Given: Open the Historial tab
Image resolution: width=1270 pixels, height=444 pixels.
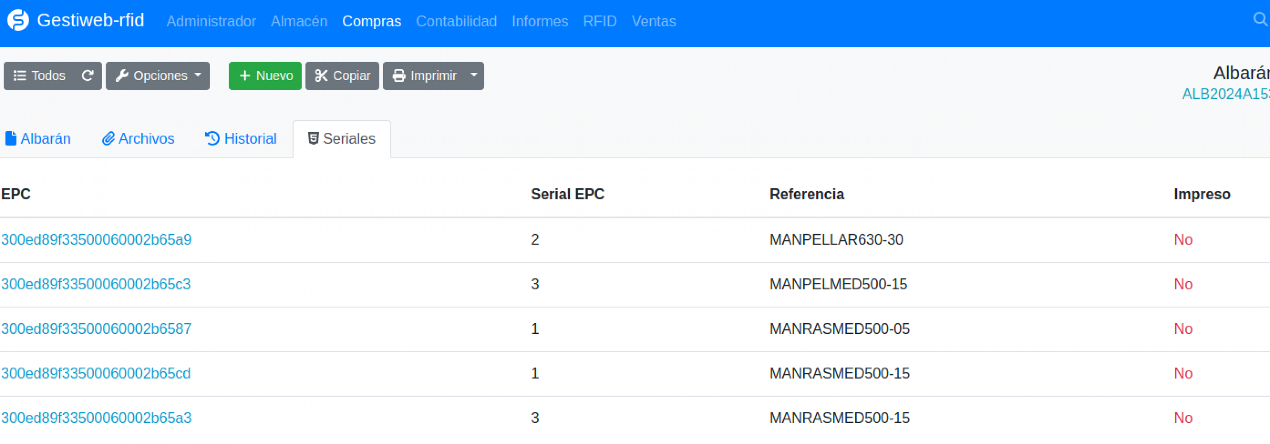Looking at the screenshot, I should [x=241, y=139].
